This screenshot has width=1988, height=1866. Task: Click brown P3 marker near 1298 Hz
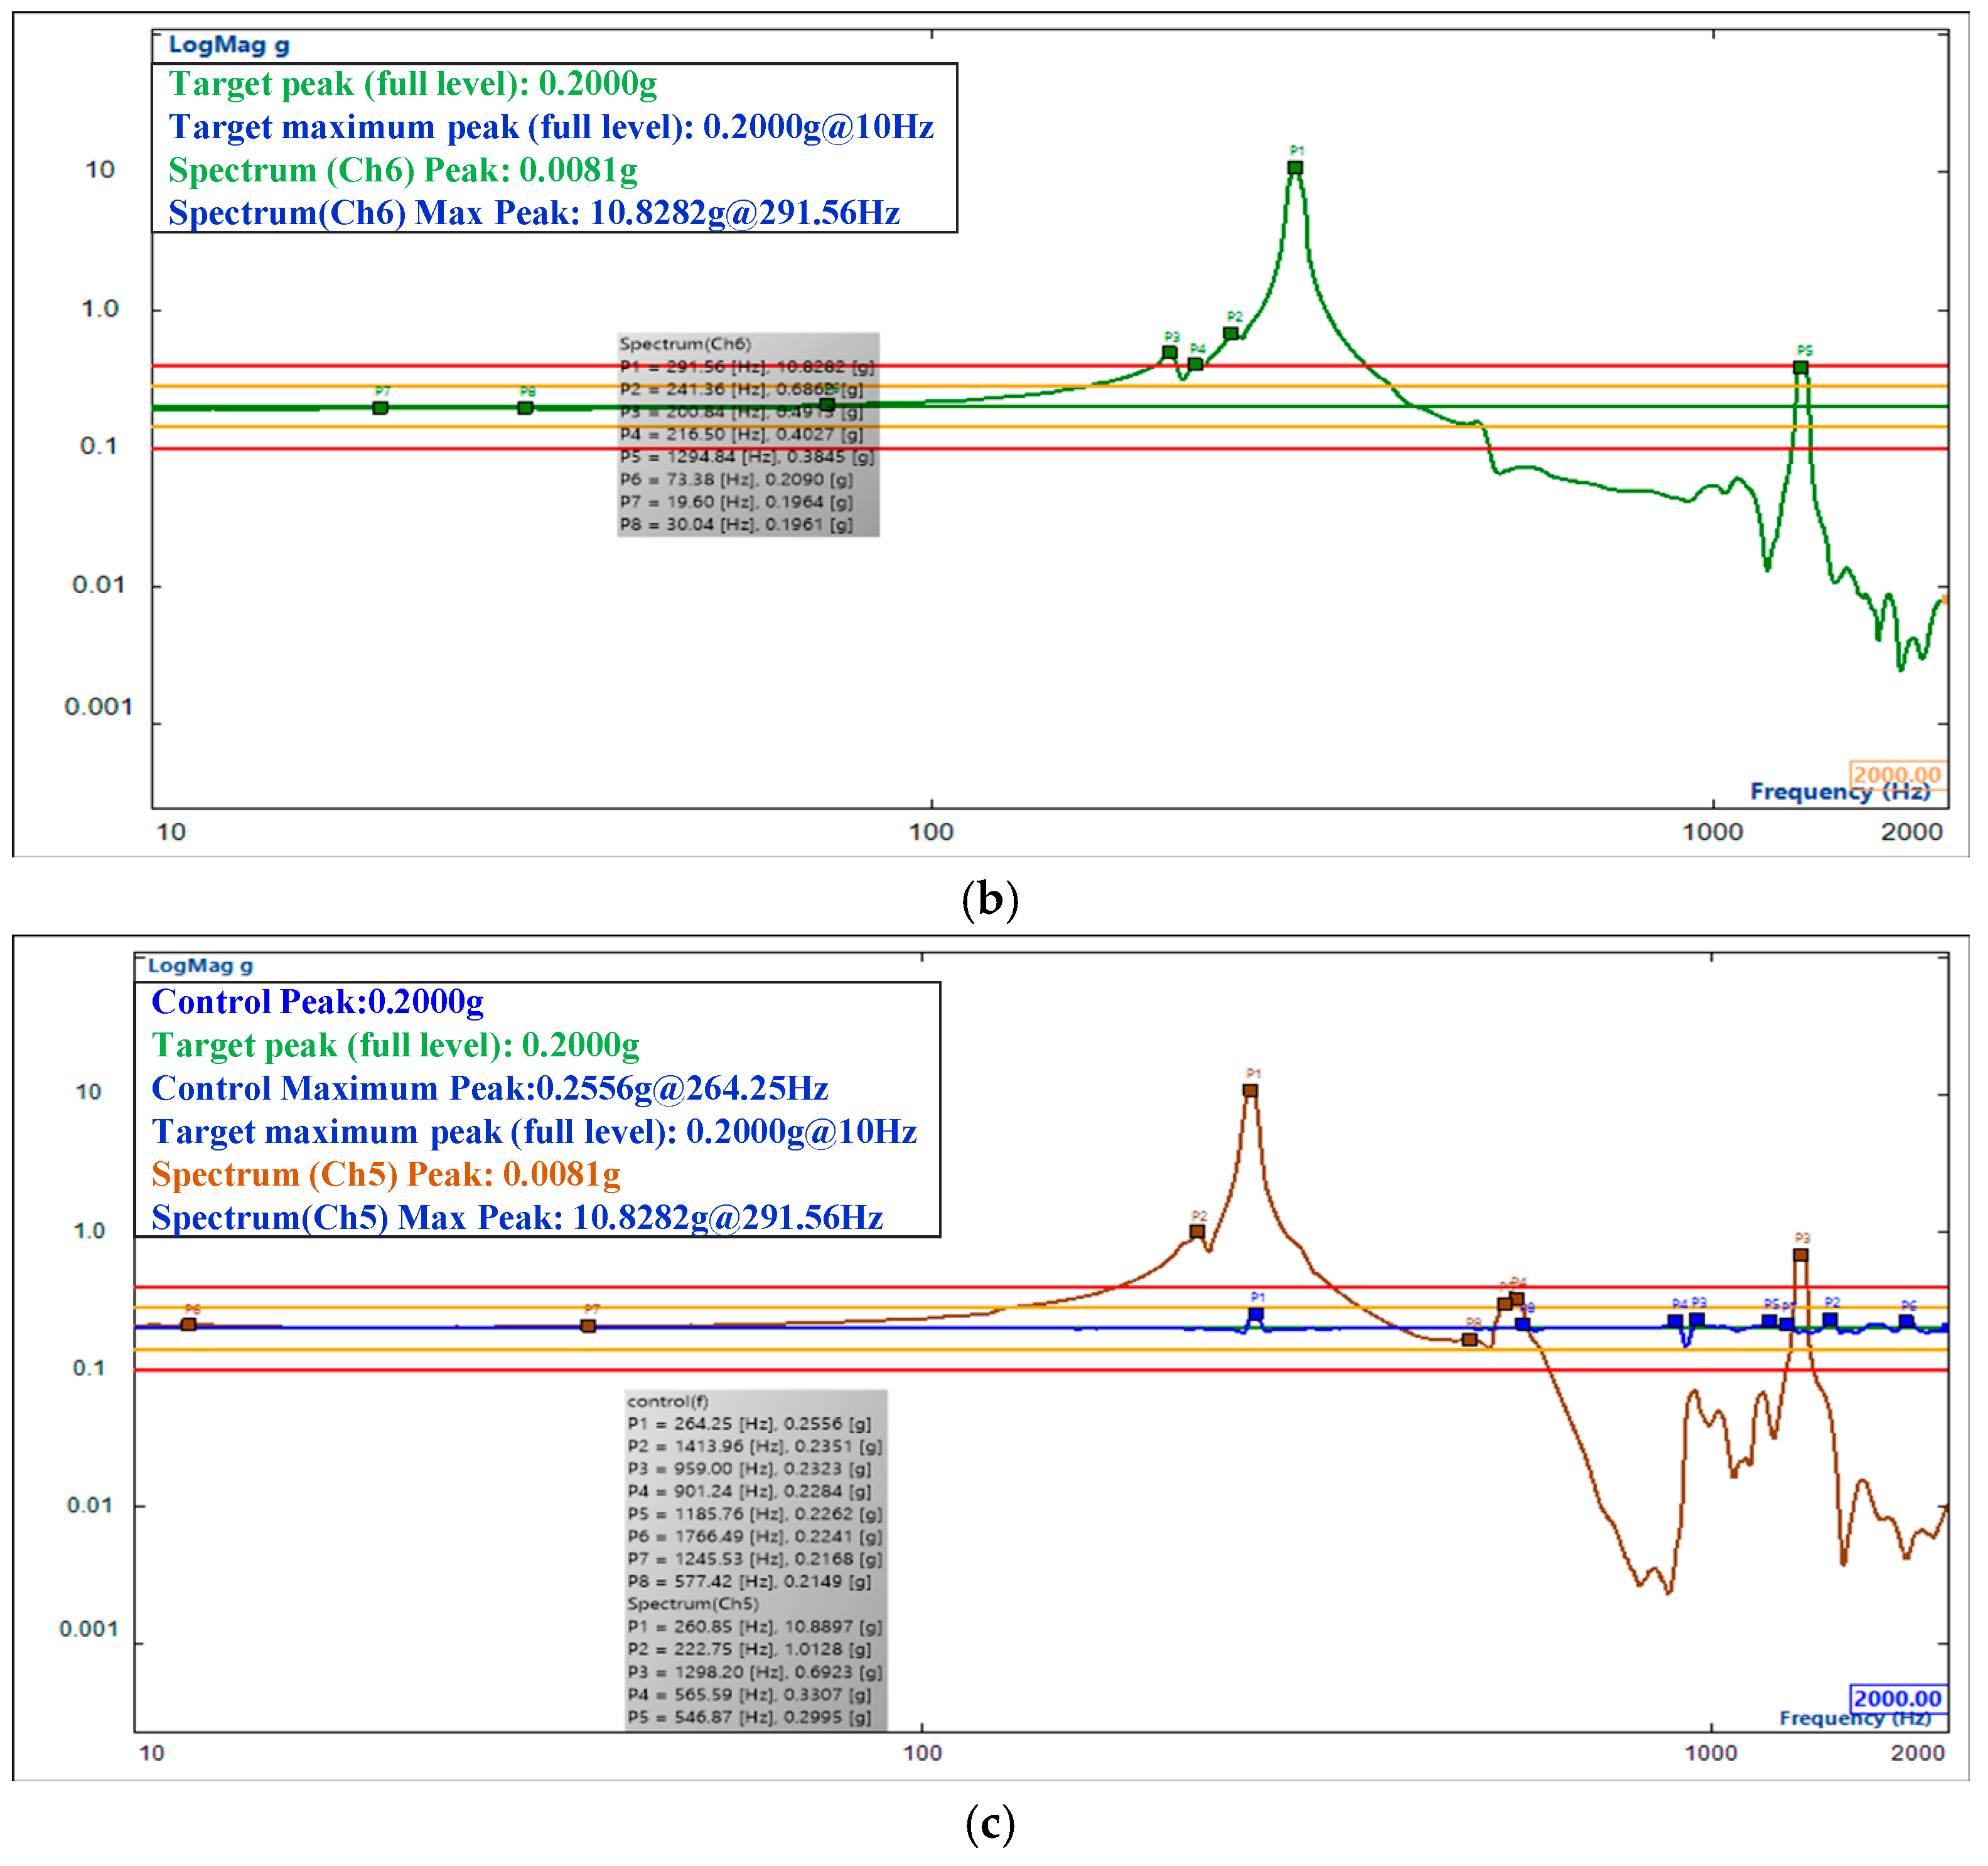pyautogui.click(x=1800, y=1254)
